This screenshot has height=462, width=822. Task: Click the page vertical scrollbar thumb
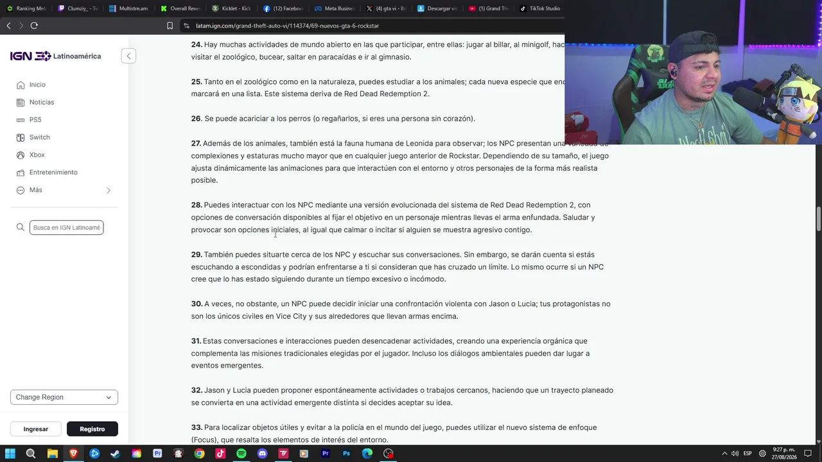(x=818, y=219)
